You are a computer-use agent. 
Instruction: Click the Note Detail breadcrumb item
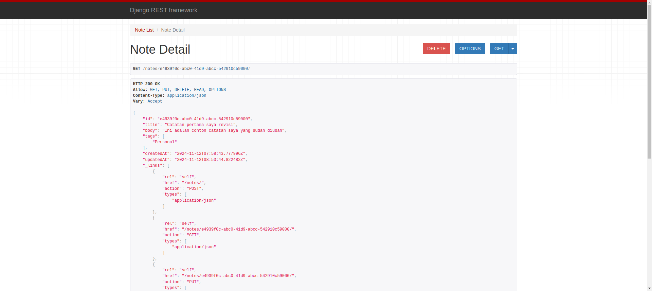tap(173, 30)
